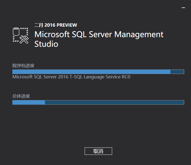Minimize the installer window

(183, 8)
